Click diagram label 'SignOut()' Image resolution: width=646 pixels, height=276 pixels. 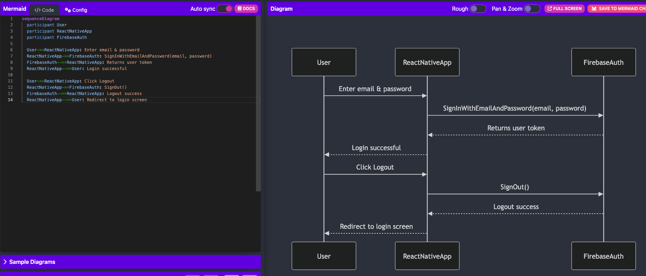[x=514, y=187]
